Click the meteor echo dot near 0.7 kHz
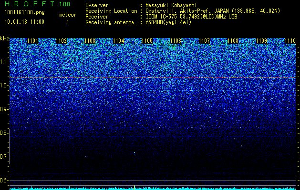 point(134,153)
